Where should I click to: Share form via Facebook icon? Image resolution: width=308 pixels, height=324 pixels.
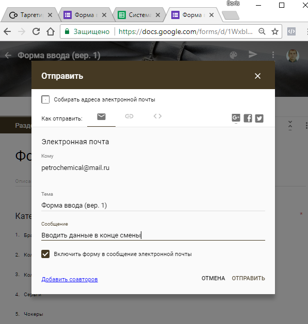coord(248,118)
